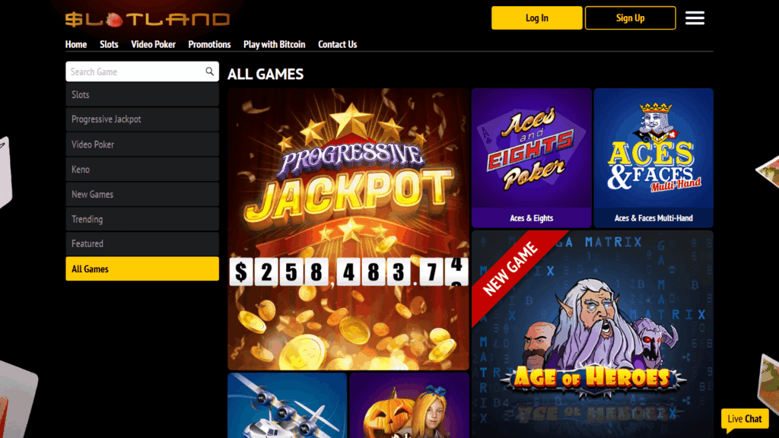Click the Slotland logo
The height and width of the screenshot is (438, 779).
[148, 19]
